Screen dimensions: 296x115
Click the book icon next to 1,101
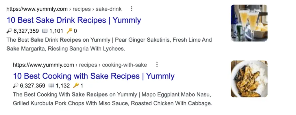click(x=45, y=31)
